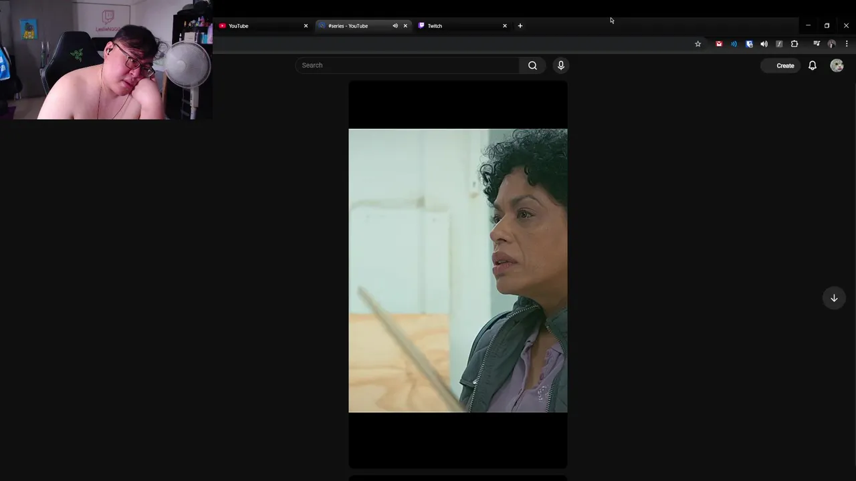Screen dimensions: 856x481
Task: Focus the YouTube Search field
Action: [407, 65]
